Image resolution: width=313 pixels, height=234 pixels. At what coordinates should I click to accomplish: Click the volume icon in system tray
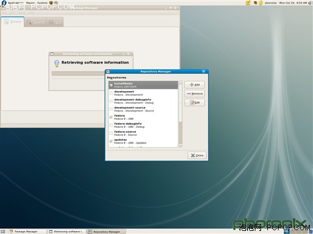pyautogui.click(x=310, y=3)
